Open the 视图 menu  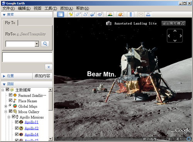coord(37,8)
